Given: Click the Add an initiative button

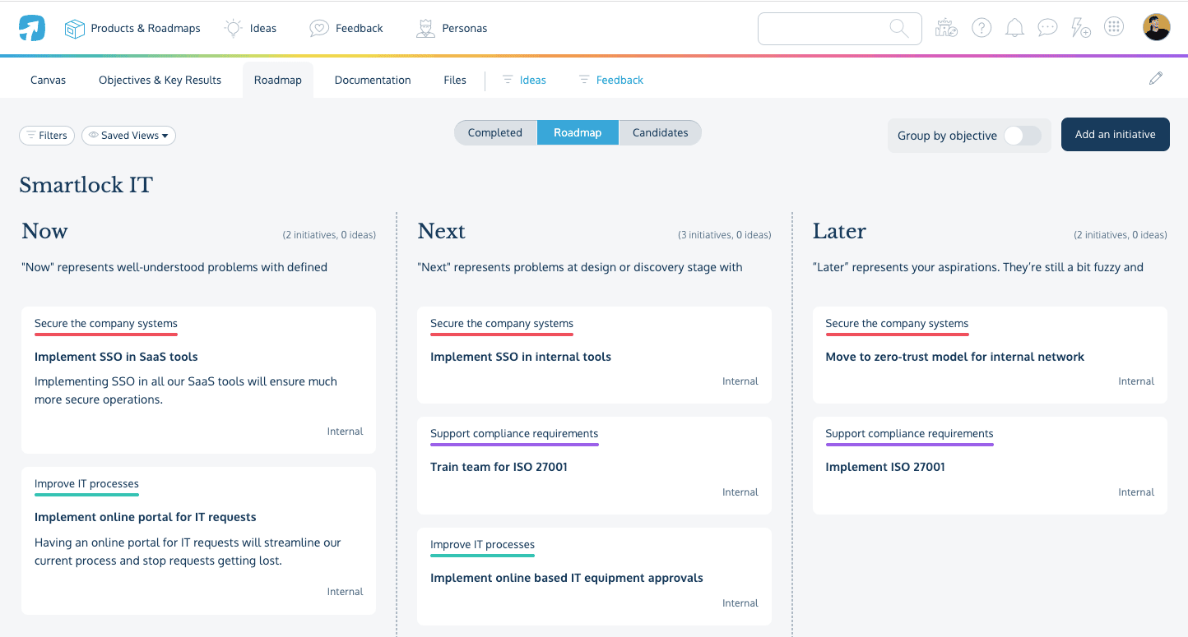Looking at the screenshot, I should coord(1115,135).
